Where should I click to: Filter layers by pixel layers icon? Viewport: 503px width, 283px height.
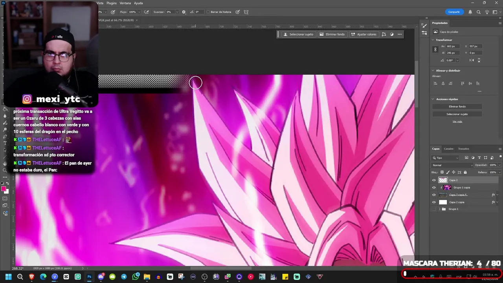466,158
